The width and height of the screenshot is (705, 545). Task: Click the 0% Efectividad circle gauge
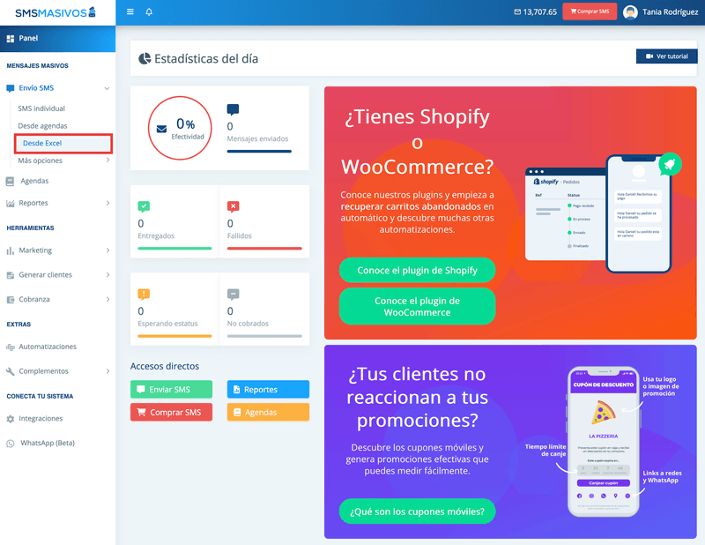tap(180, 128)
